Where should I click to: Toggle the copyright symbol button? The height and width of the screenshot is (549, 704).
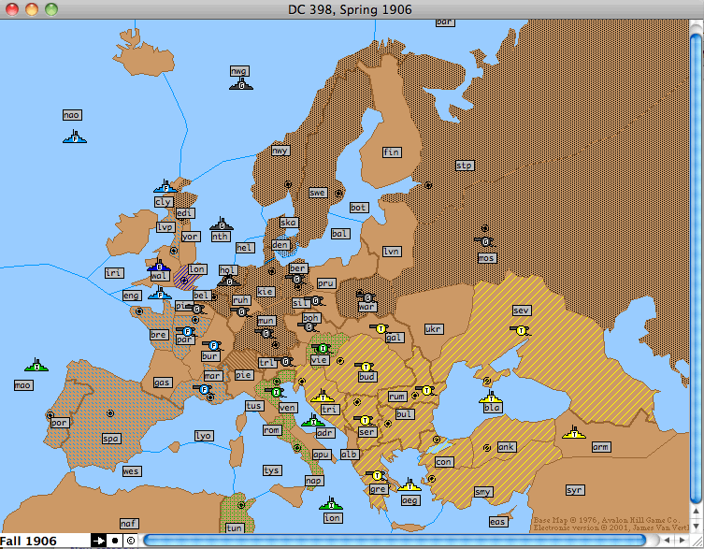(x=131, y=541)
